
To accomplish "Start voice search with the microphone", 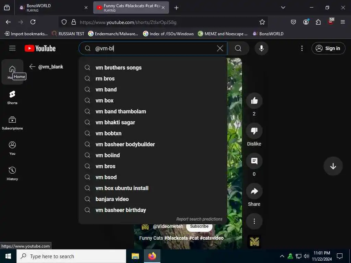I will tap(261, 48).
